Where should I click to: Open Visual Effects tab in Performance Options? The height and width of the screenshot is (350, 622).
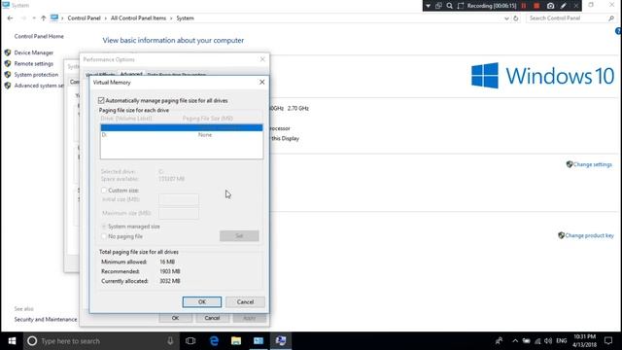[x=100, y=75]
